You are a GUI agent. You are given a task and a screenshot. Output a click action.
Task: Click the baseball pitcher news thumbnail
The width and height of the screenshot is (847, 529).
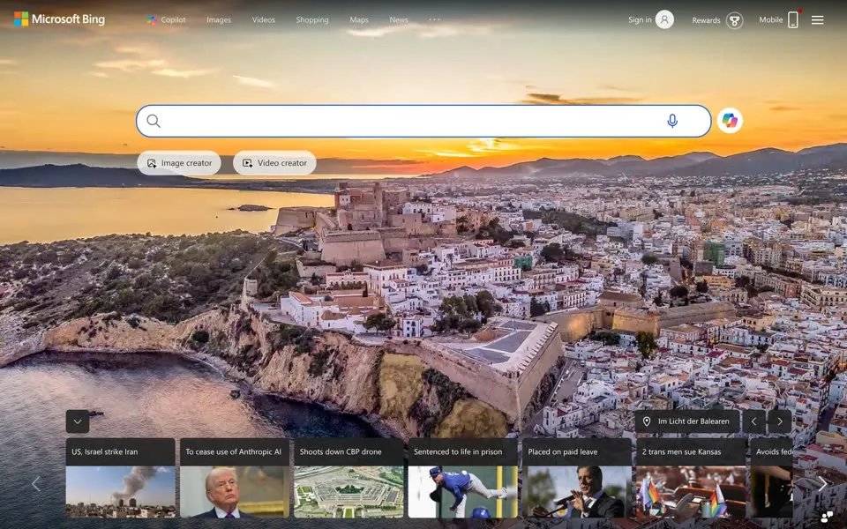(x=463, y=492)
